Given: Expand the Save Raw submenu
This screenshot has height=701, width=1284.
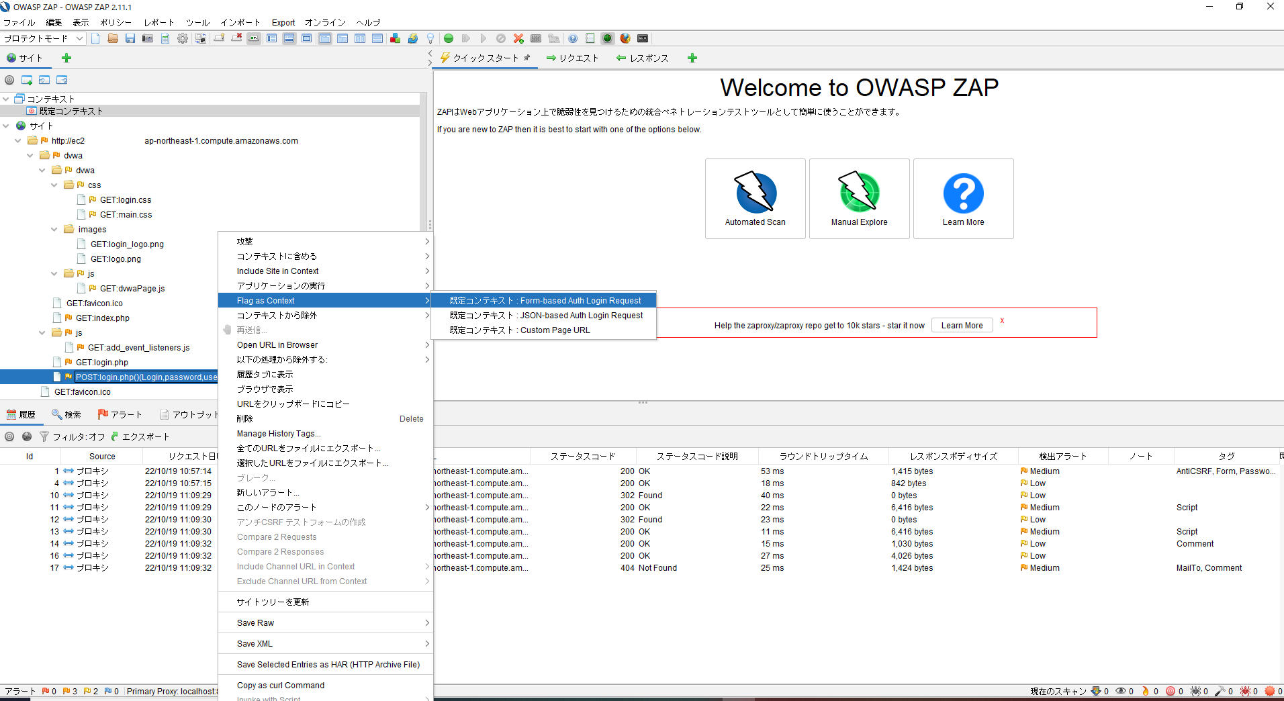Looking at the screenshot, I should click(x=326, y=622).
